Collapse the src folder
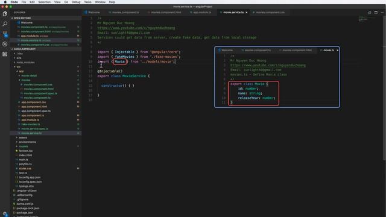 [x=19, y=67]
